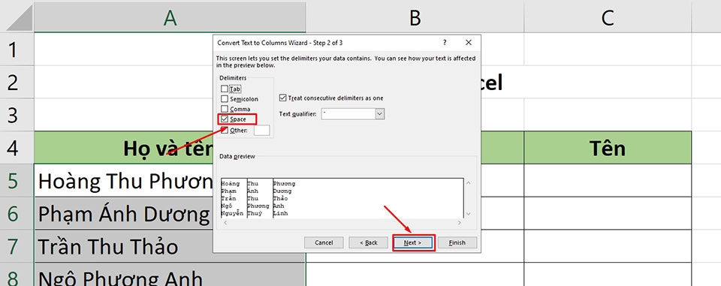Select the Hoàng column in Data preview
Viewport: 721px width, 286px height.
pos(234,198)
